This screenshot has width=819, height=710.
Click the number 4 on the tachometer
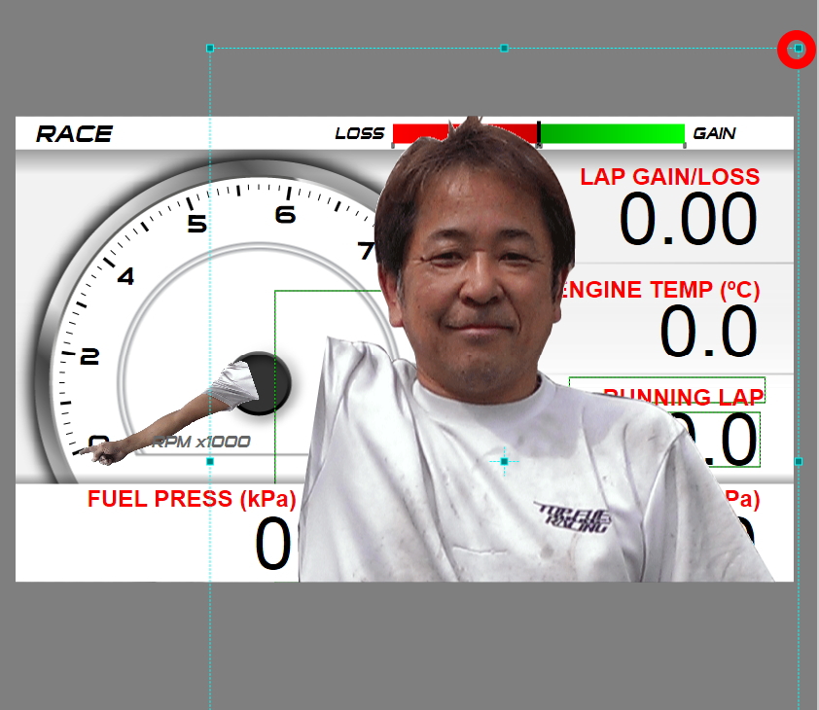(x=125, y=276)
